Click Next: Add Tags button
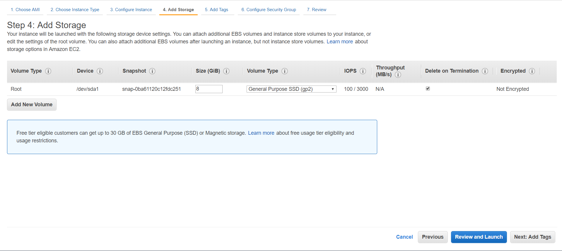 click(532, 237)
